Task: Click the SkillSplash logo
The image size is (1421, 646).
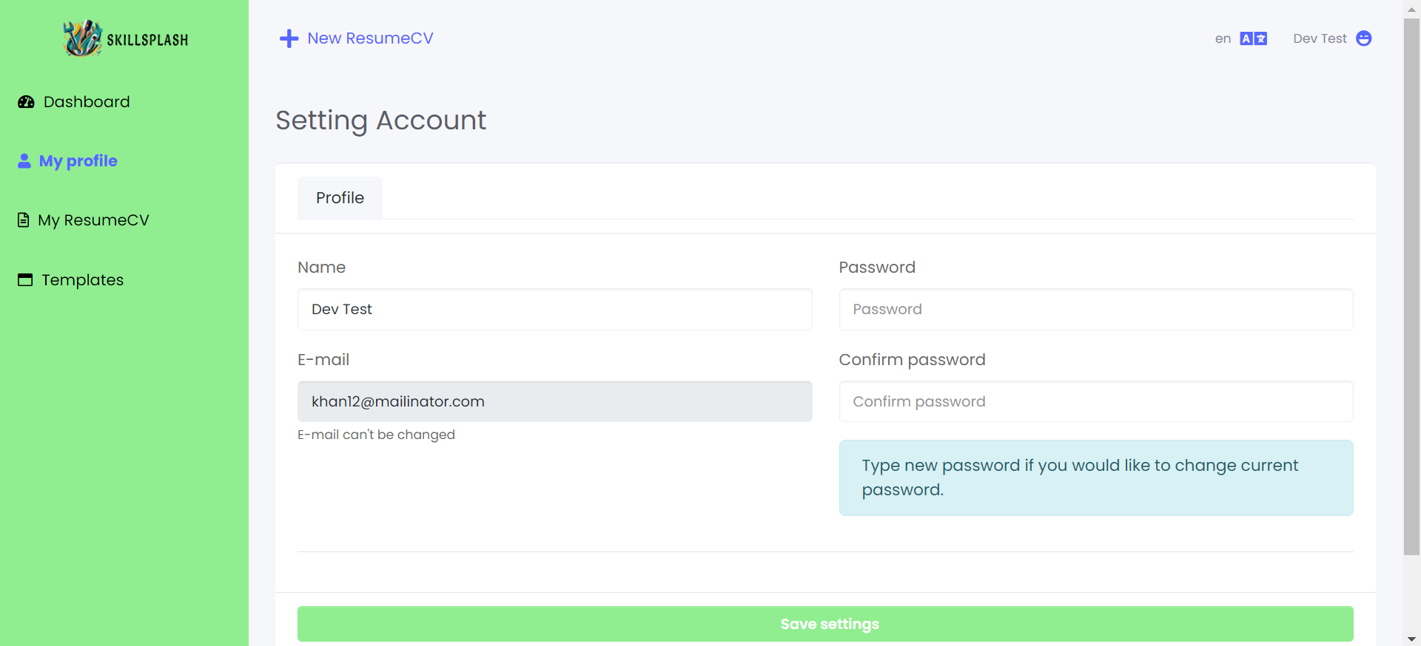Action: pyautogui.click(x=124, y=38)
